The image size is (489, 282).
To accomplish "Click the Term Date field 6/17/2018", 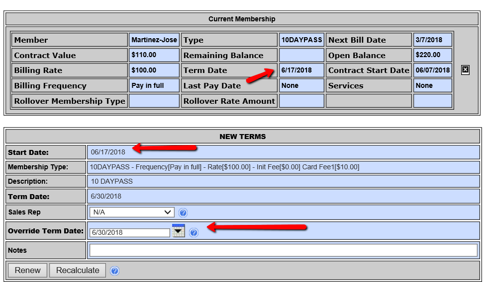I will [x=301, y=70].
